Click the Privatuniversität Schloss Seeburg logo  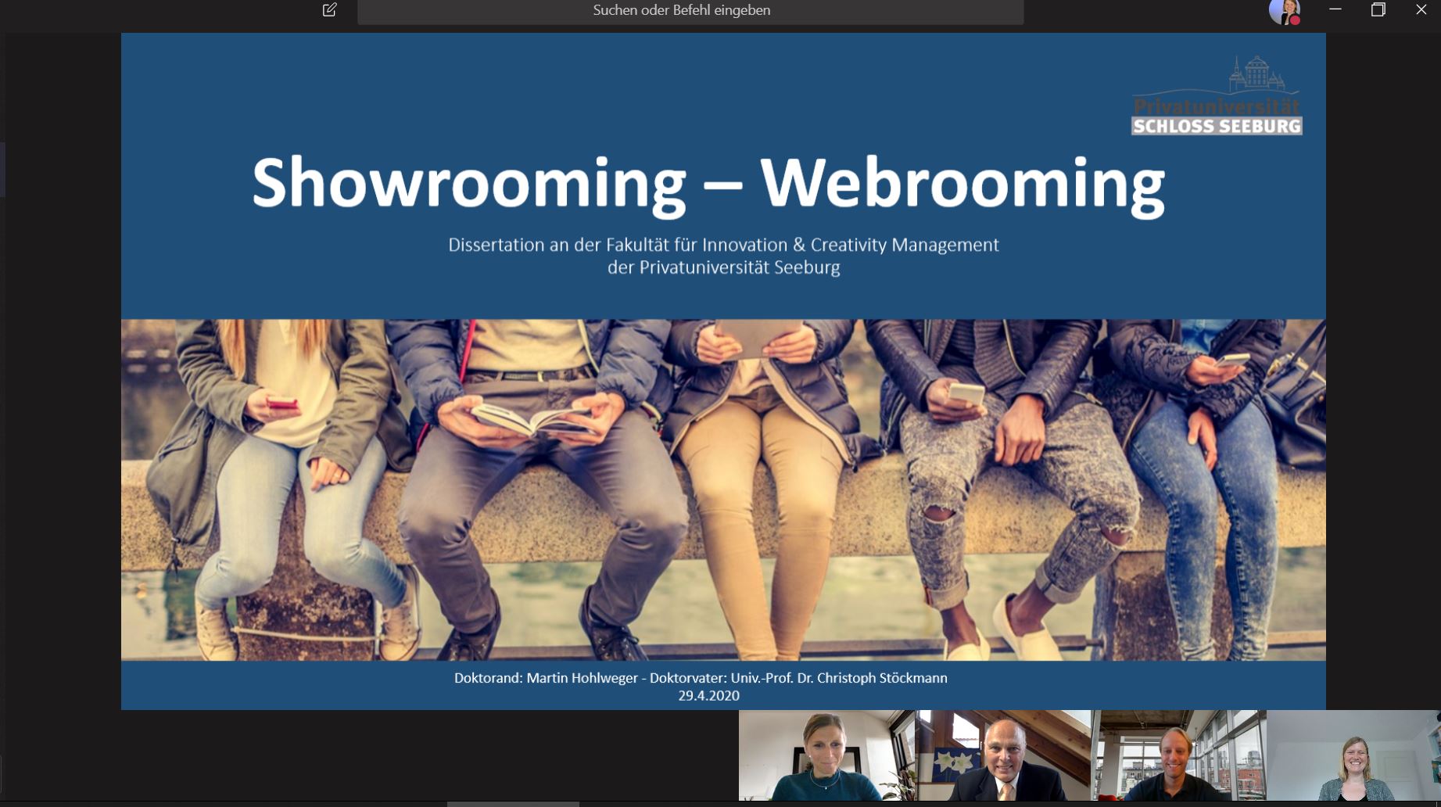1216,96
